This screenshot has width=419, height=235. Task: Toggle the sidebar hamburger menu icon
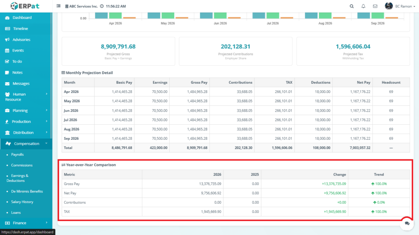tap(59, 6)
